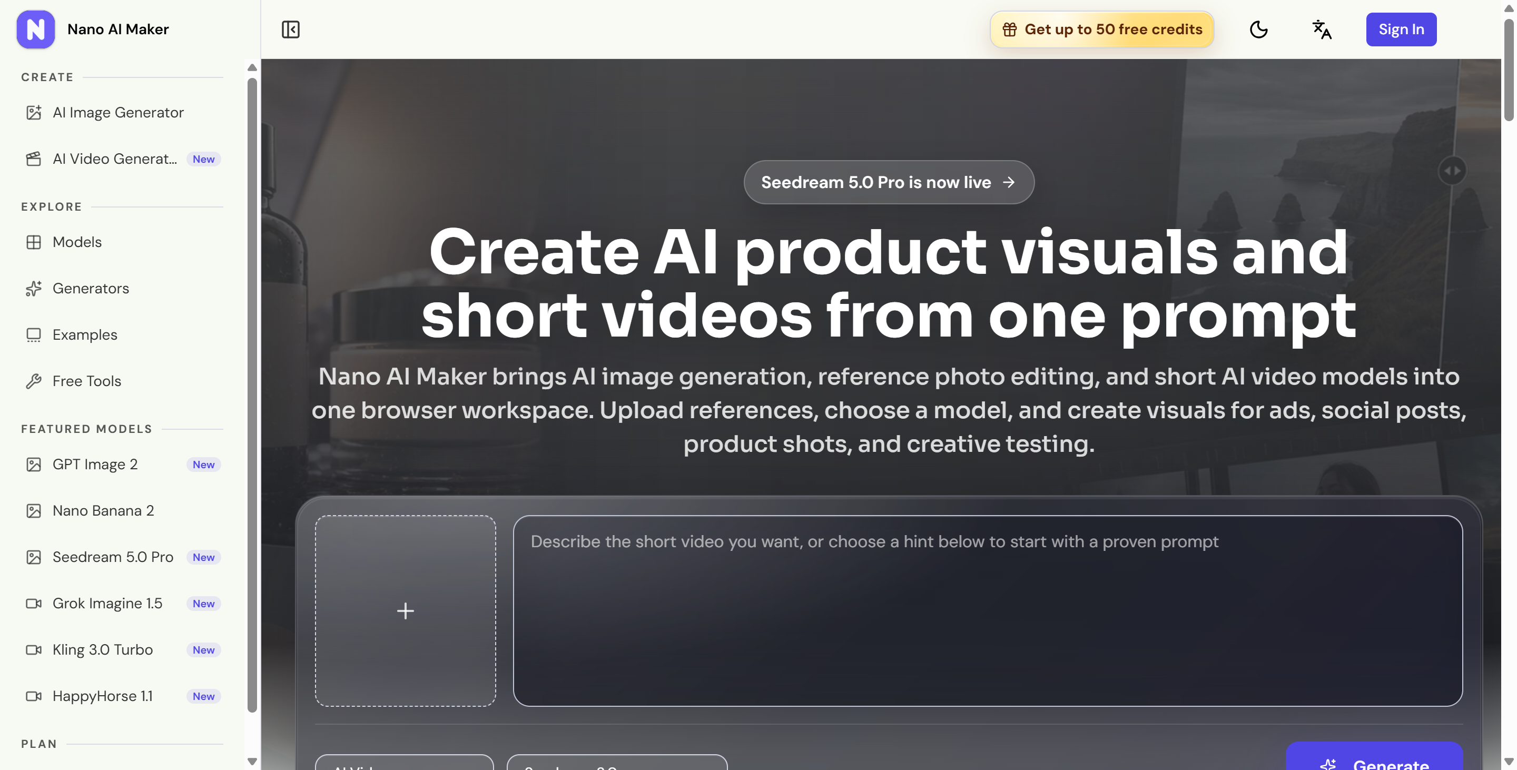The image size is (1517, 770).
Task: Select the Nano Banana 2 model
Action: (122, 511)
